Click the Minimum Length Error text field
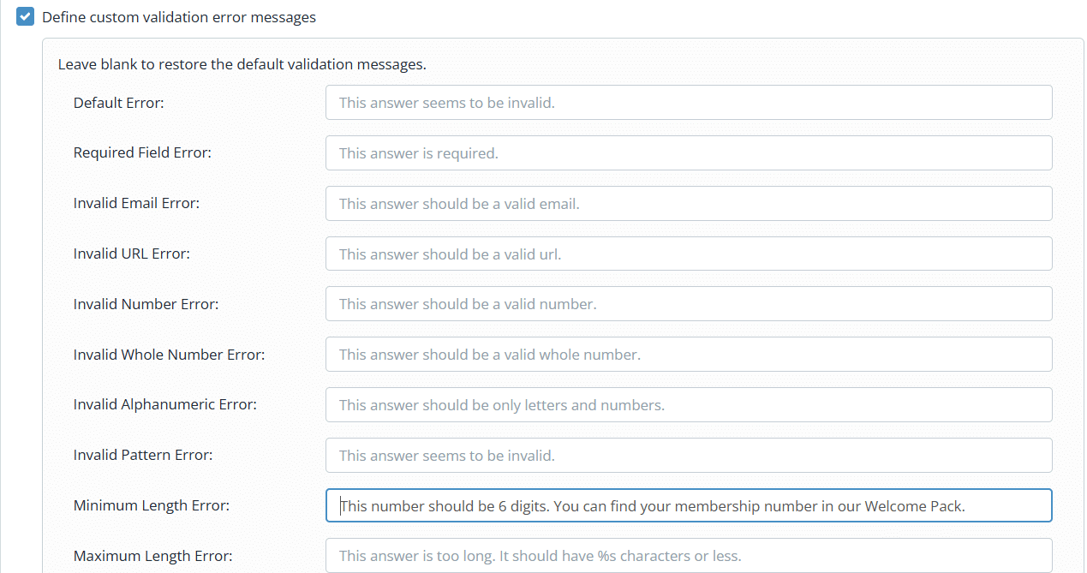The height and width of the screenshot is (573, 1087). [689, 505]
